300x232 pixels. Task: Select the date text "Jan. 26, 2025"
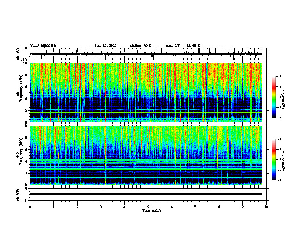click(106, 45)
